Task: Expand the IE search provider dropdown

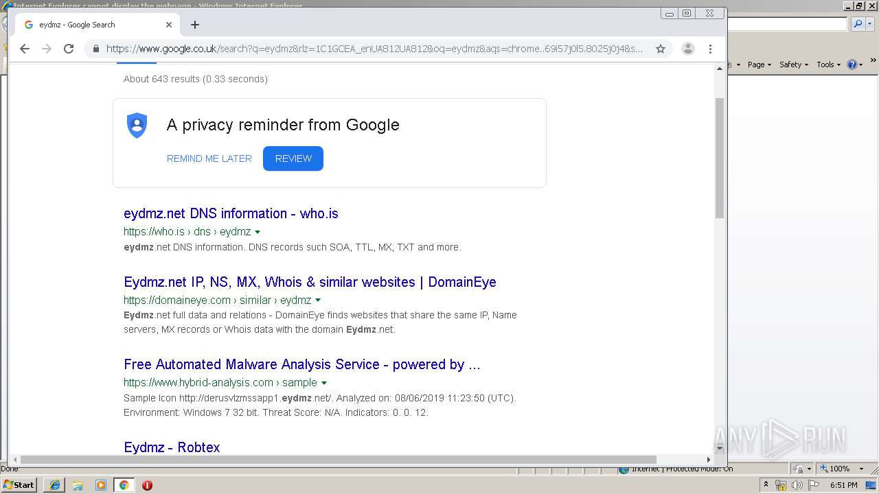Action: 869,24
